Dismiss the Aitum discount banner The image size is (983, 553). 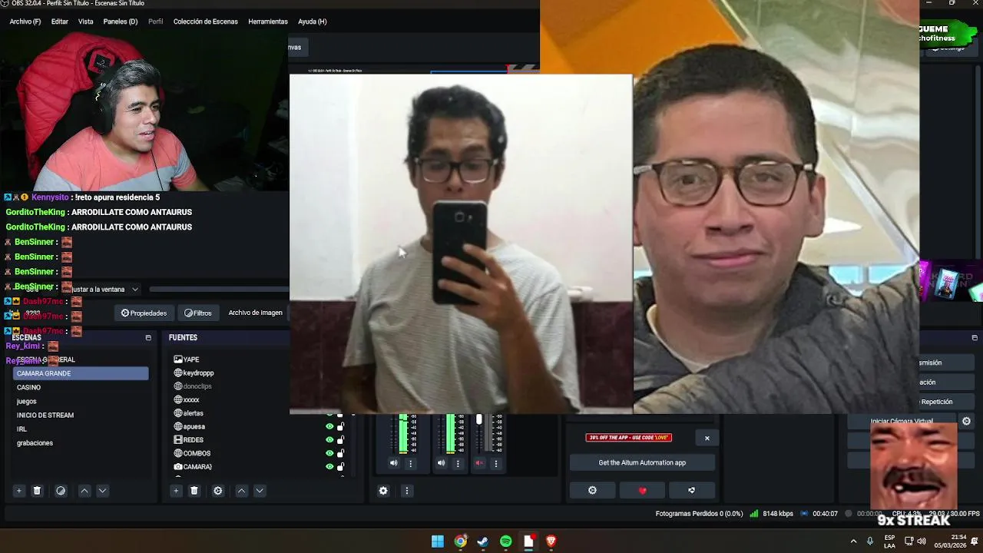(707, 439)
